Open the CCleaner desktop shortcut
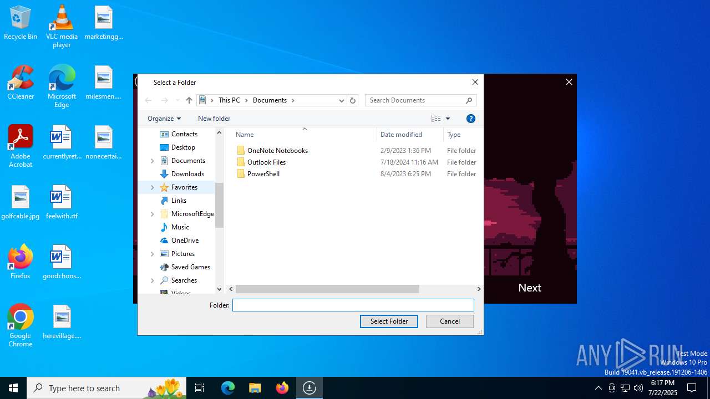The height and width of the screenshot is (399, 710). tap(21, 82)
